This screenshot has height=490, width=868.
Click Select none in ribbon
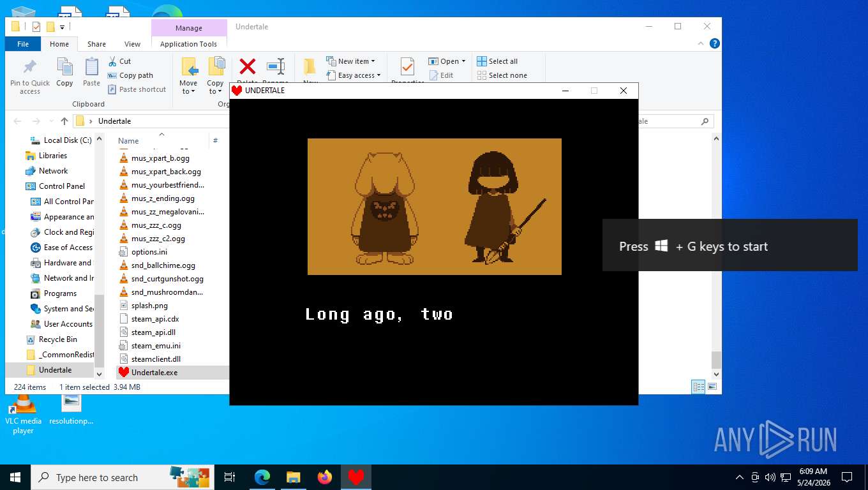pyautogui.click(x=502, y=75)
